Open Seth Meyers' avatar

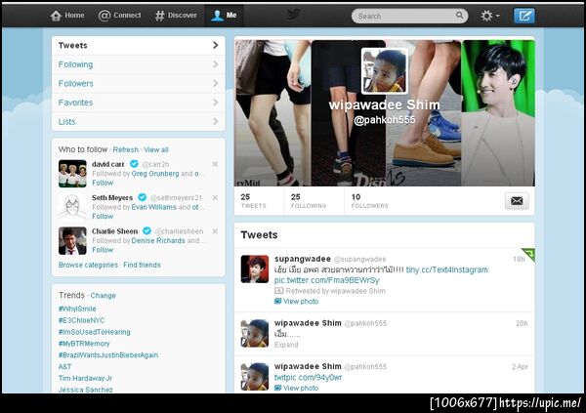72,207
